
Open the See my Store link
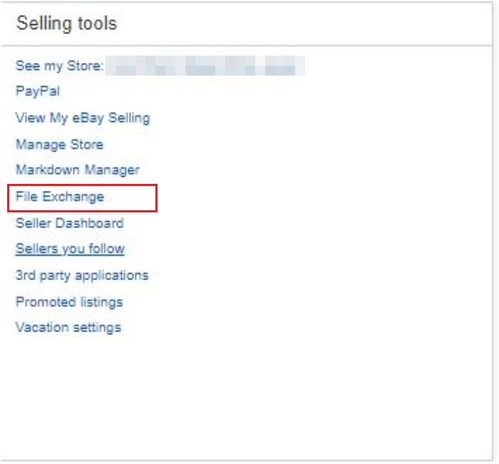pyautogui.click(x=59, y=66)
